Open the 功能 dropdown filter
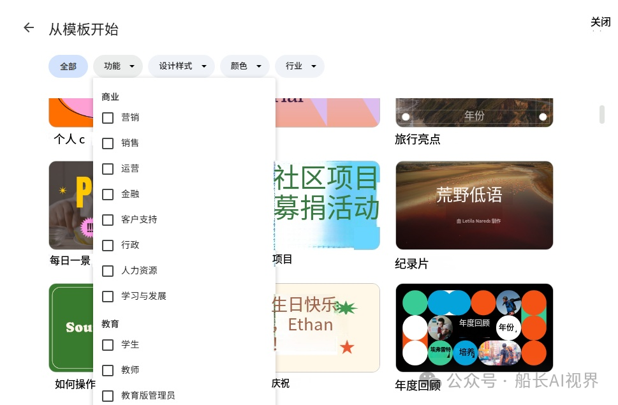 click(117, 66)
